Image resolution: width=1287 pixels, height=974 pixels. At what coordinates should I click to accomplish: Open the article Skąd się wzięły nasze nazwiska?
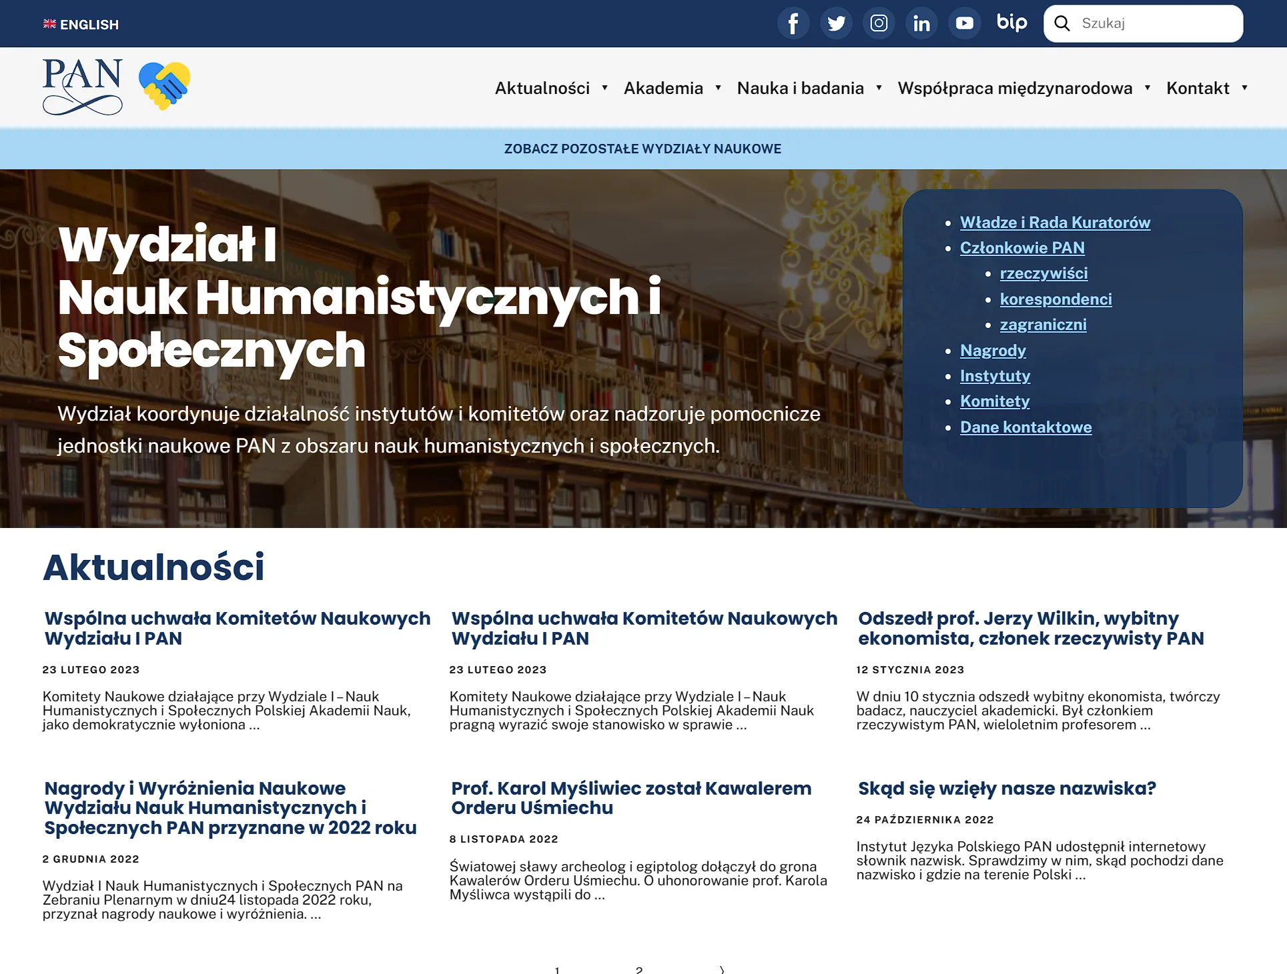(1006, 789)
